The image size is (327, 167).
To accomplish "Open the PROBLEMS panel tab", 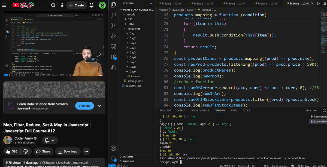I will coord(165,111).
